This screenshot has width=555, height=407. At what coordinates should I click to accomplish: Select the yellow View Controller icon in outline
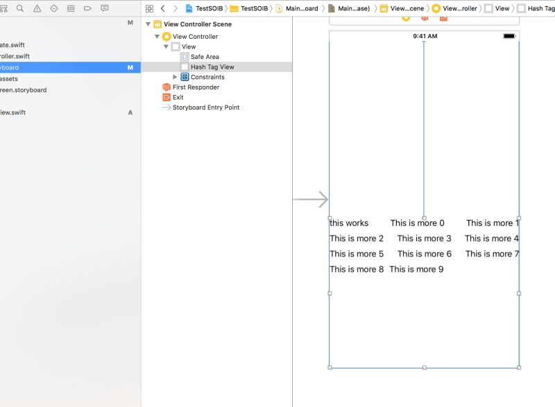click(x=166, y=36)
